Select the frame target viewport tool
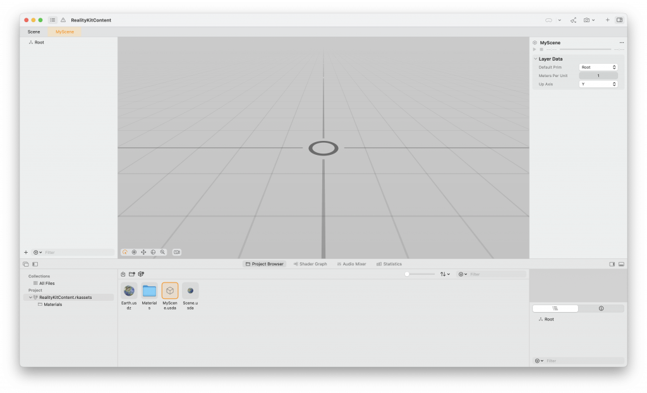The image size is (647, 393). [134, 252]
